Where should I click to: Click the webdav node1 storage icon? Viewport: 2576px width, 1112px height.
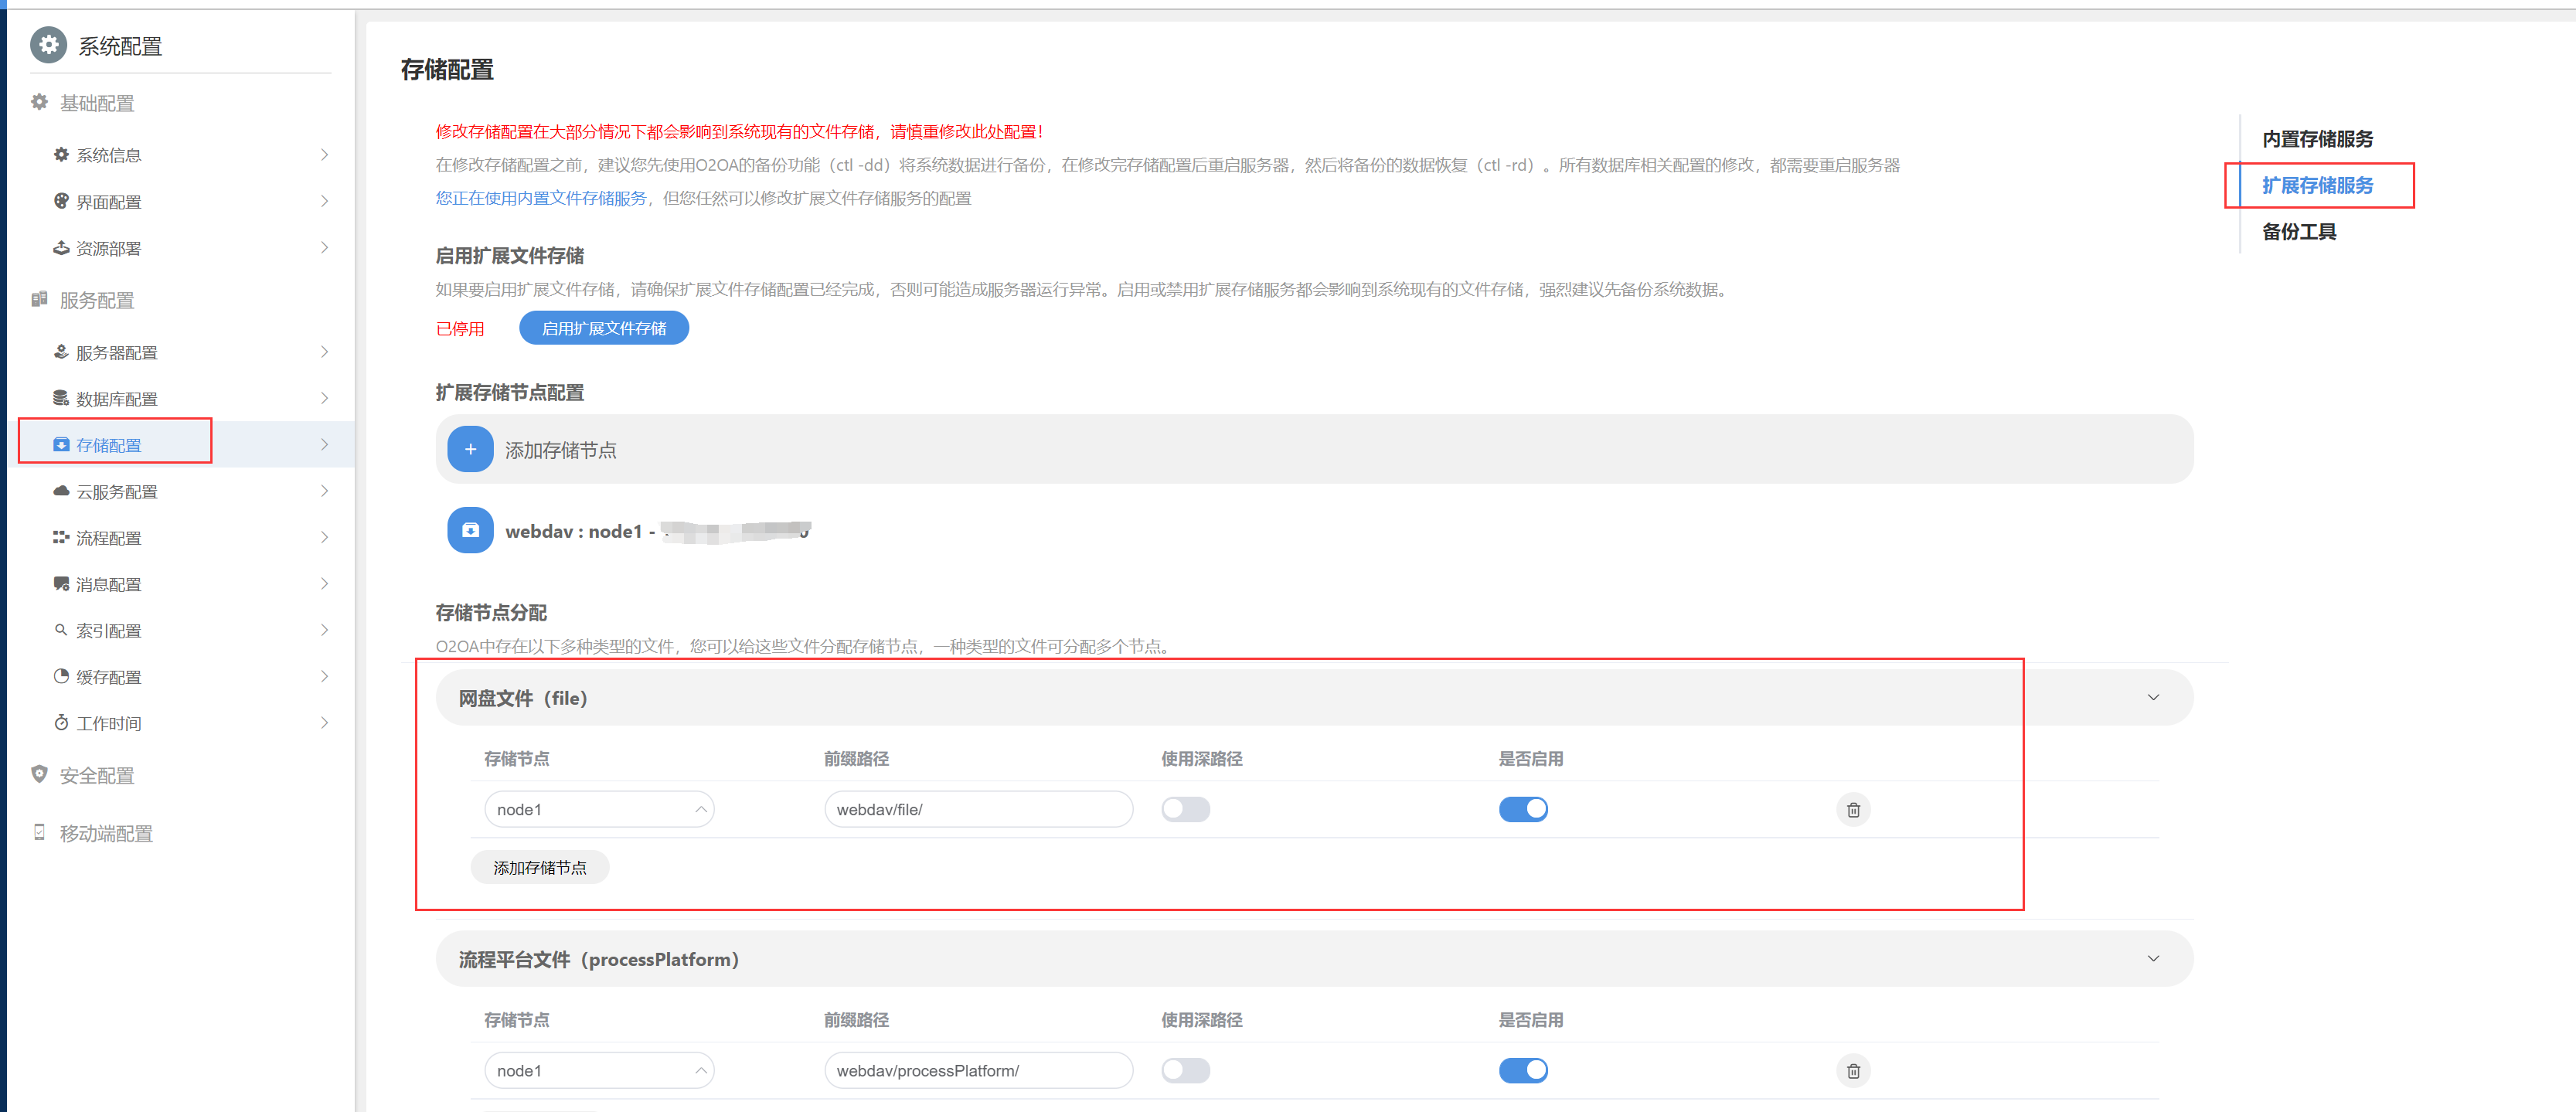point(470,530)
